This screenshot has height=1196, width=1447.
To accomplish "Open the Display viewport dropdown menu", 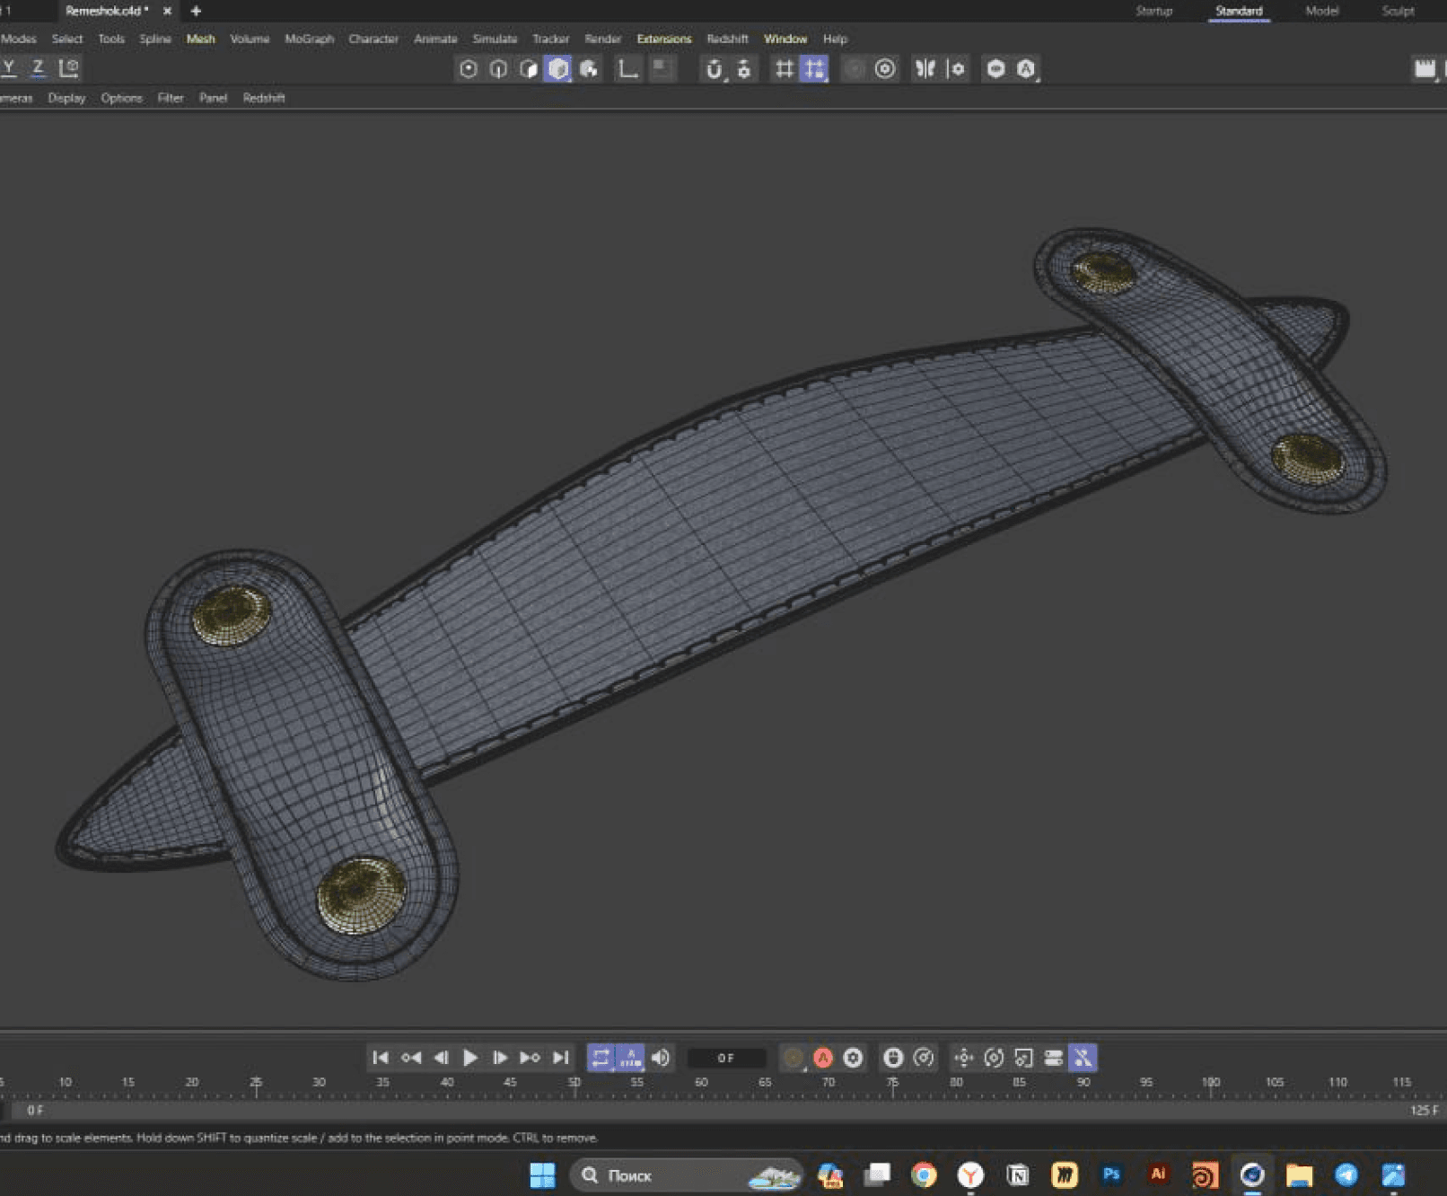I will pyautogui.click(x=66, y=98).
